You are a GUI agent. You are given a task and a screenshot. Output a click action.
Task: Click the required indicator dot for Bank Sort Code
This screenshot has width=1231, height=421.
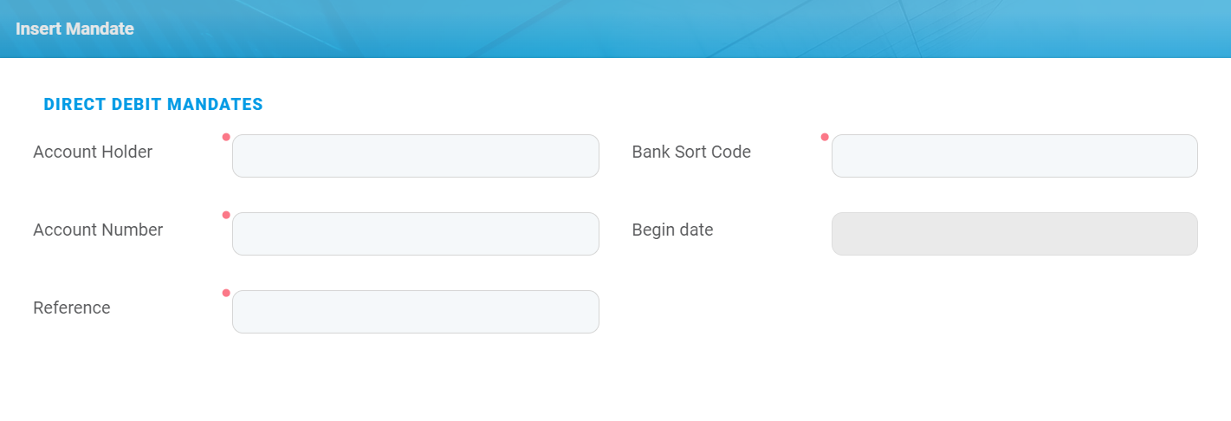point(825,137)
